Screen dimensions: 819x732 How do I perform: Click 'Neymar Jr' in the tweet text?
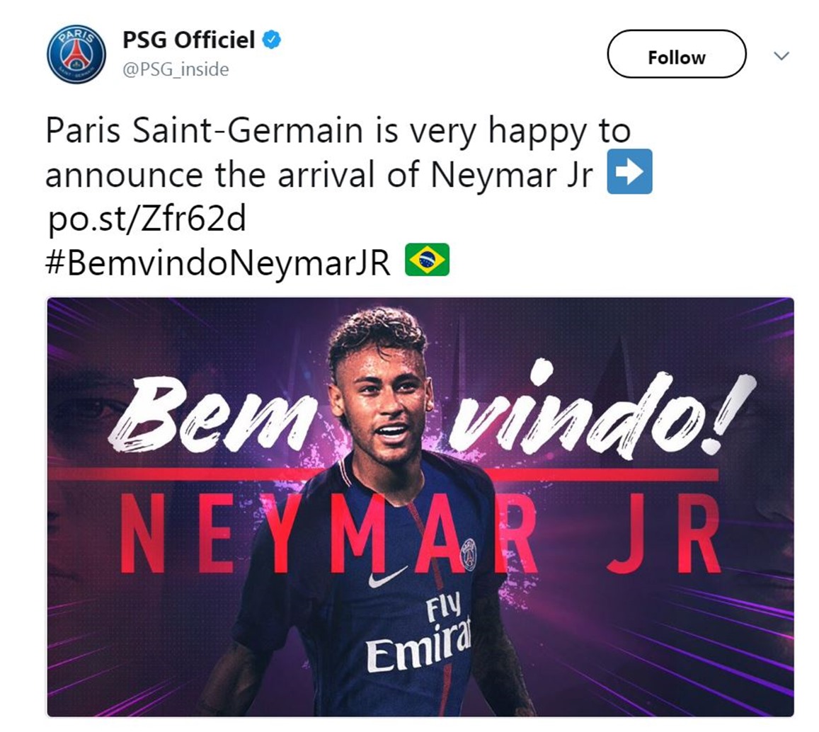point(512,175)
